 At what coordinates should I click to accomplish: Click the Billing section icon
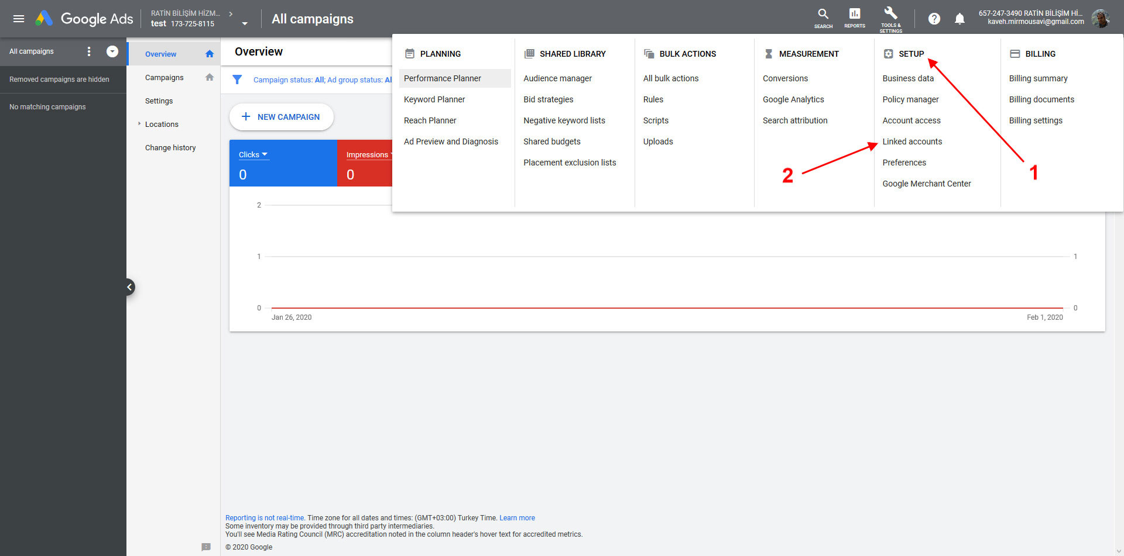pos(1015,54)
